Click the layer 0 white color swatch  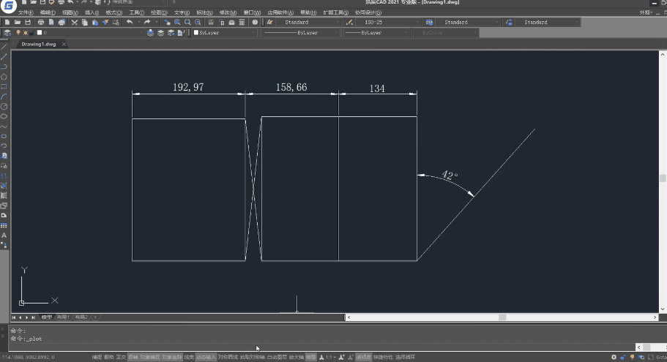pyautogui.click(x=40, y=33)
